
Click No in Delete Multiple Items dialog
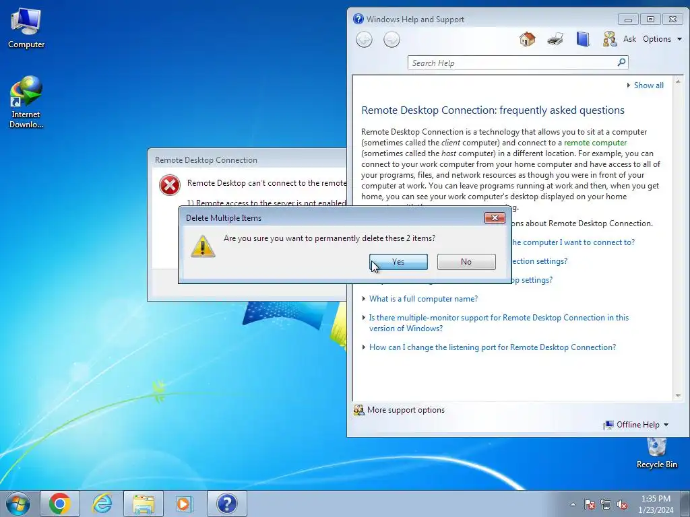(x=466, y=262)
